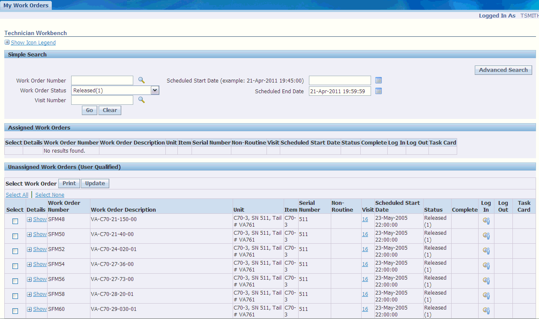Click Visit Number search magnifier icon

141,100
